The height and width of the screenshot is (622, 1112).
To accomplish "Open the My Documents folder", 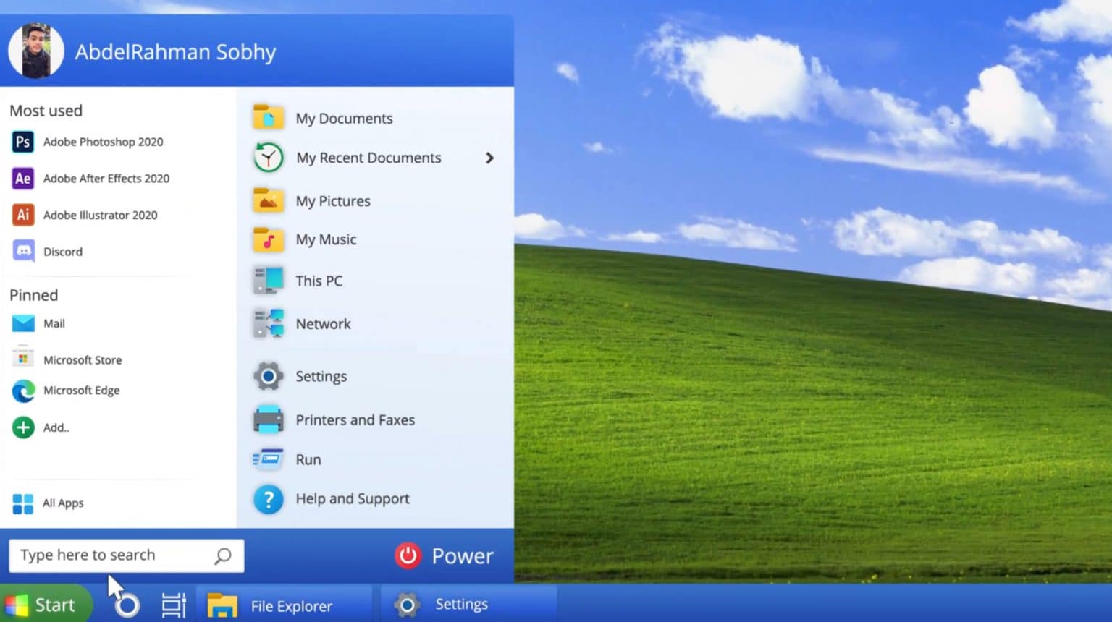I will 343,118.
